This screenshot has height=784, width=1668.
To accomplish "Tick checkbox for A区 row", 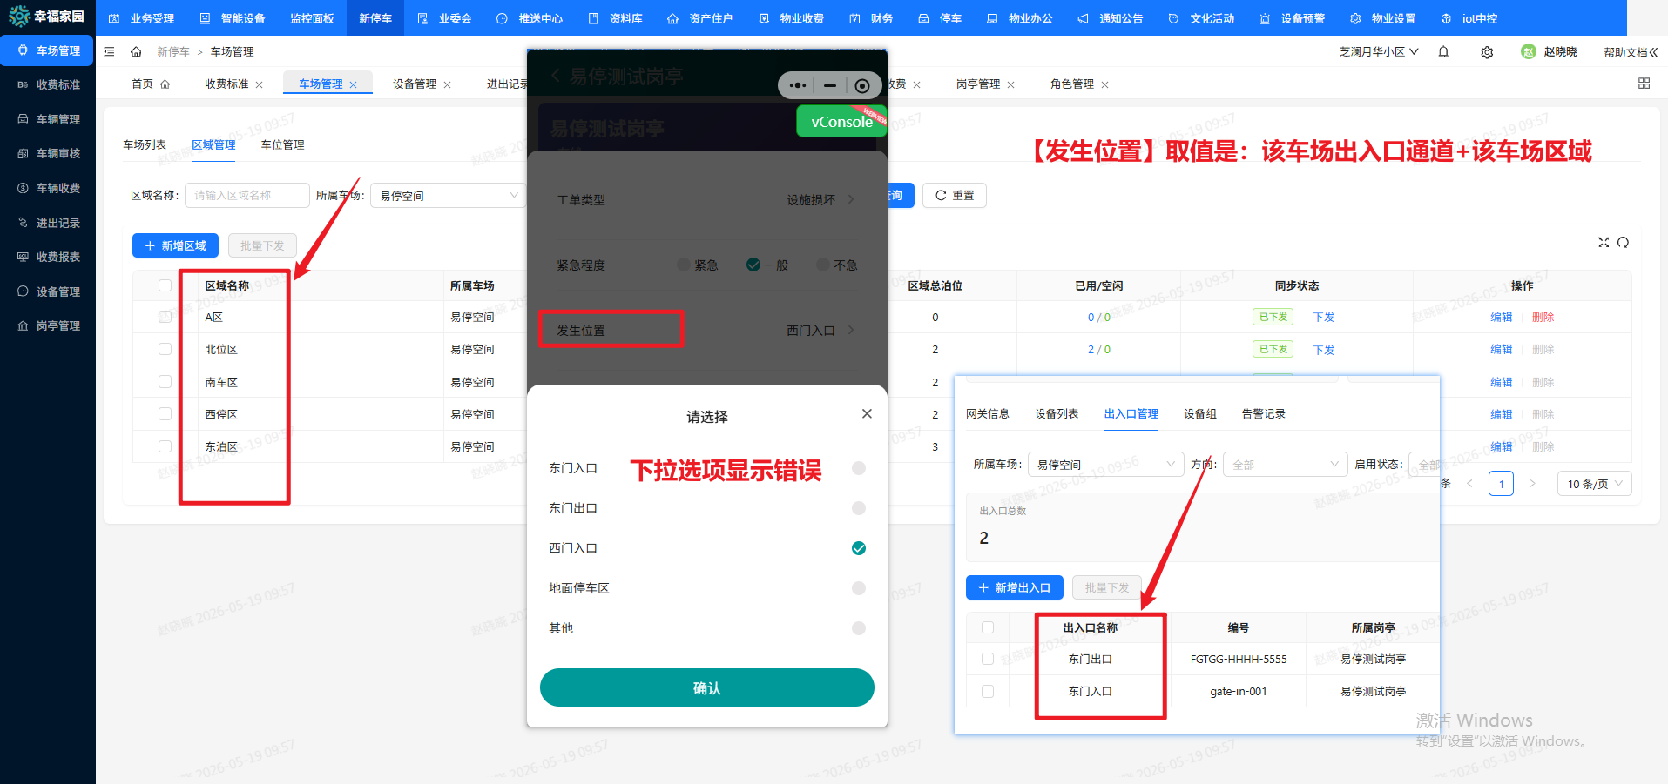I will [x=165, y=317].
